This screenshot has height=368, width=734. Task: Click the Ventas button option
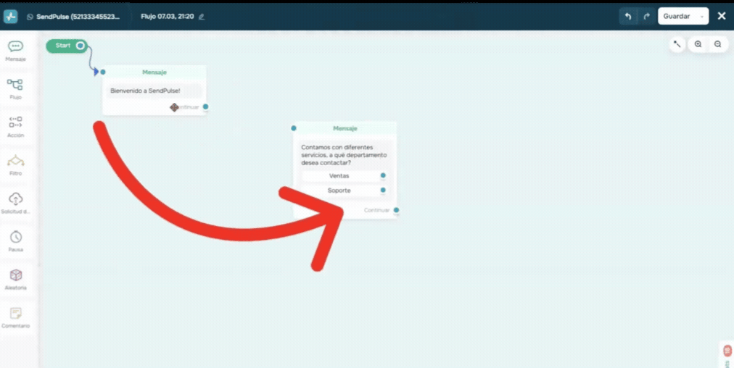339,176
